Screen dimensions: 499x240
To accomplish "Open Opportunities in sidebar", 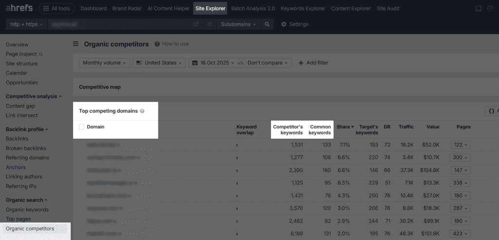I will (21, 83).
